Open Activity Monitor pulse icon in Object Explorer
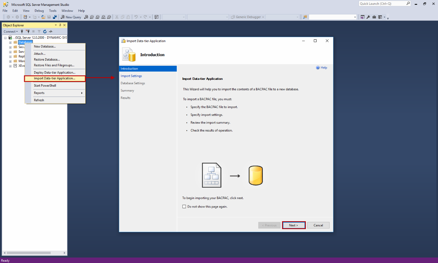Screen dimensions: 438x263 coord(51,32)
